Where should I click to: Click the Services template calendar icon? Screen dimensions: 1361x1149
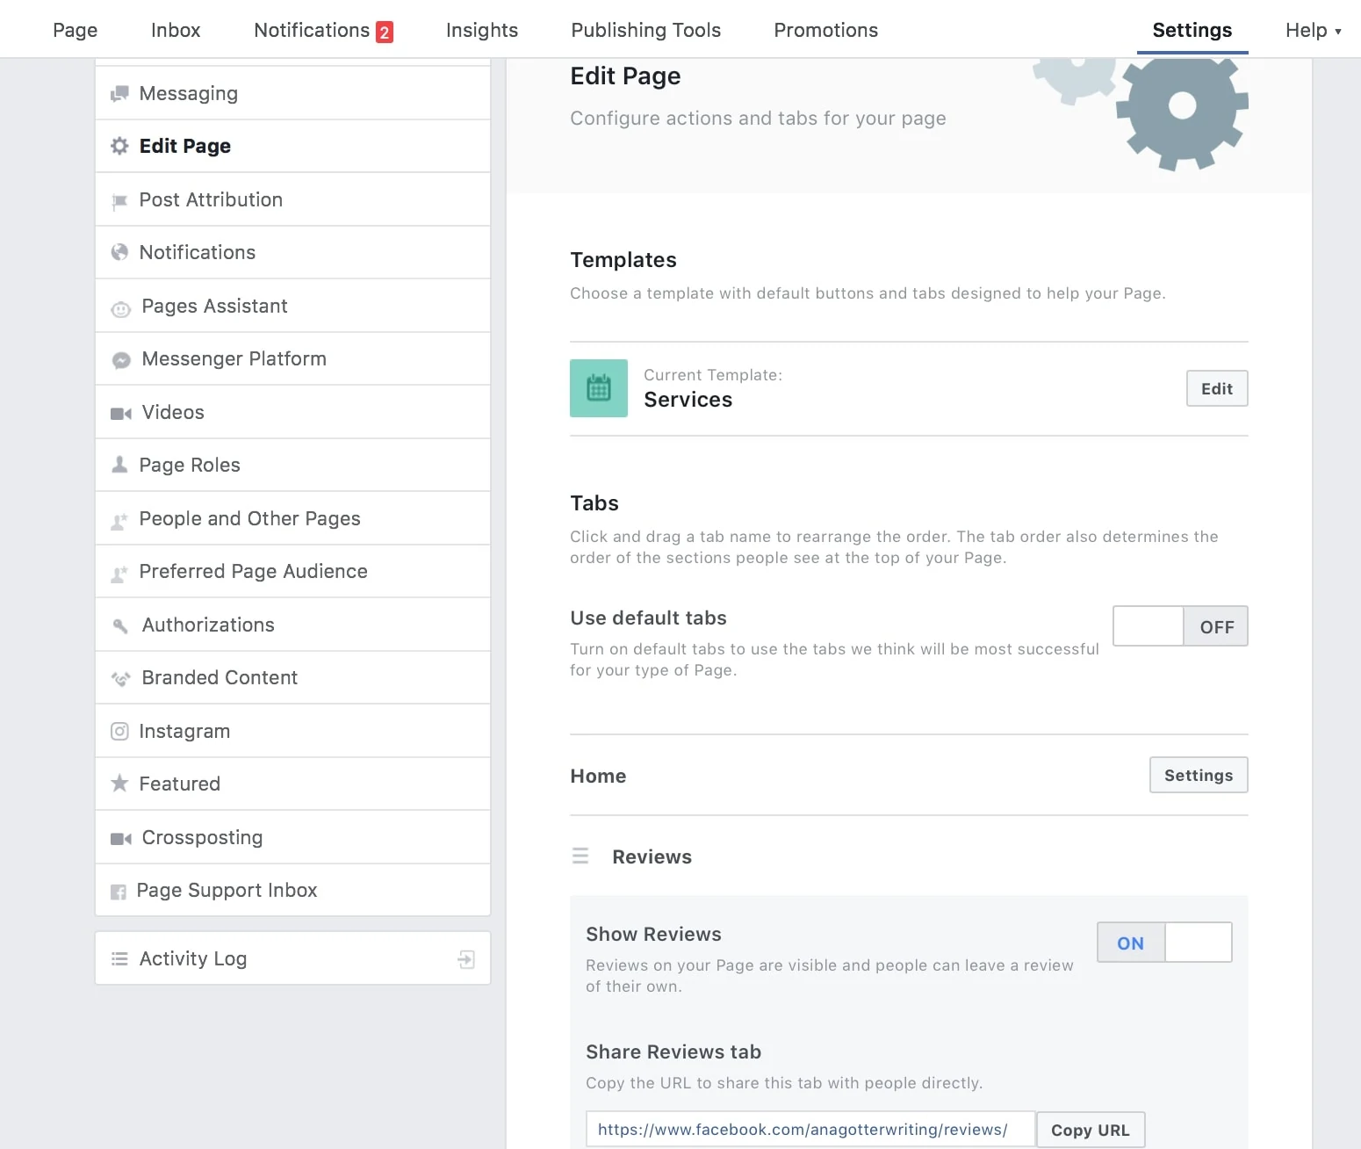pos(599,388)
